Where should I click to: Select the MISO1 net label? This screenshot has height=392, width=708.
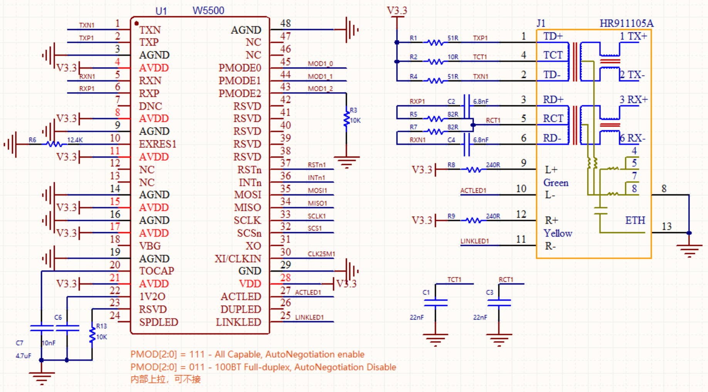(318, 203)
